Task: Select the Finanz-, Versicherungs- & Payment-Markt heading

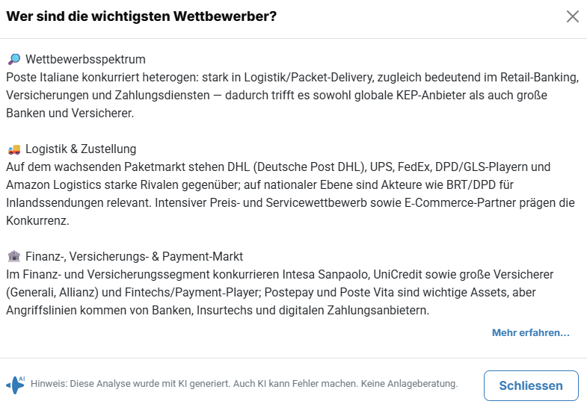Action: (134, 256)
